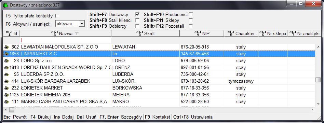Click the BORKOWSKA abbreviation cell
This screenshot has height=123, width=324.
coord(145,88)
